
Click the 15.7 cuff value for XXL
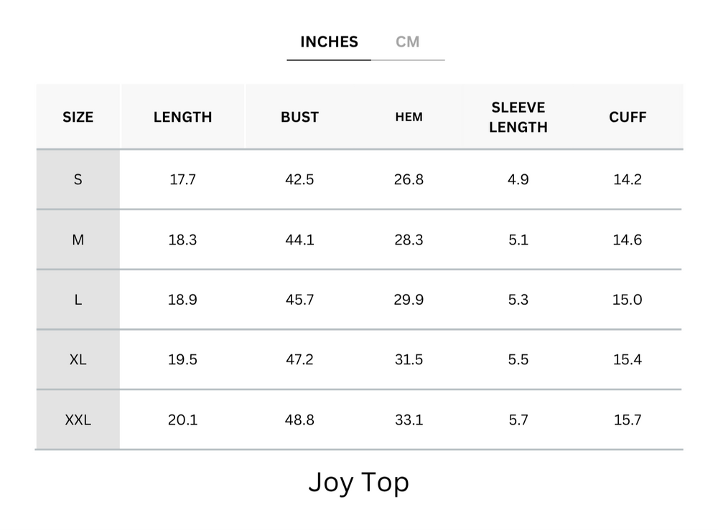628,420
